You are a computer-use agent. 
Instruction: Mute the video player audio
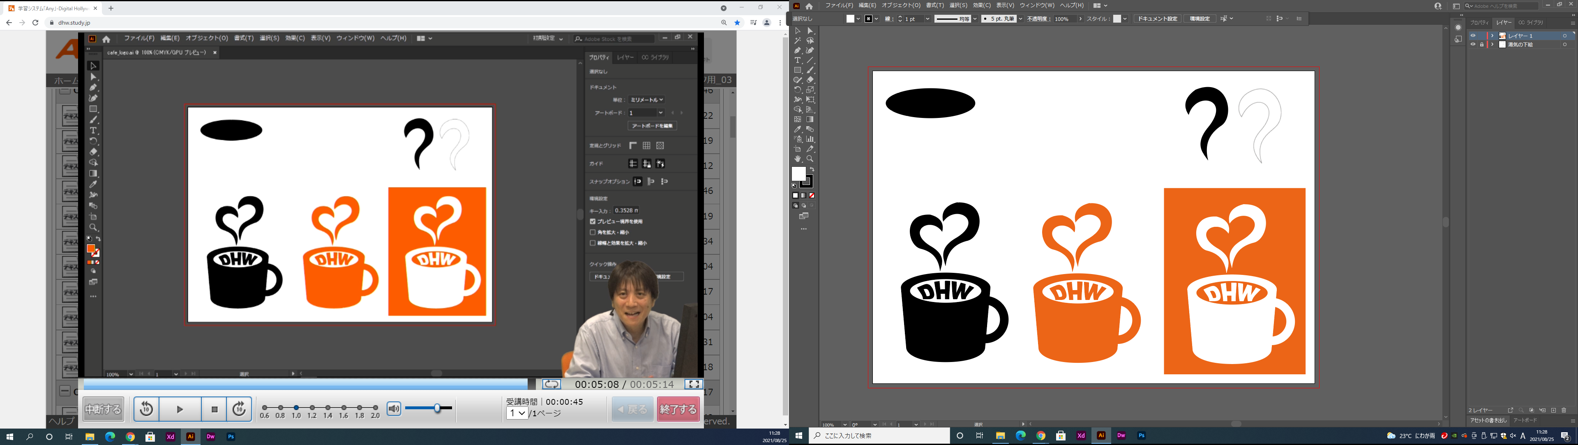click(x=394, y=409)
